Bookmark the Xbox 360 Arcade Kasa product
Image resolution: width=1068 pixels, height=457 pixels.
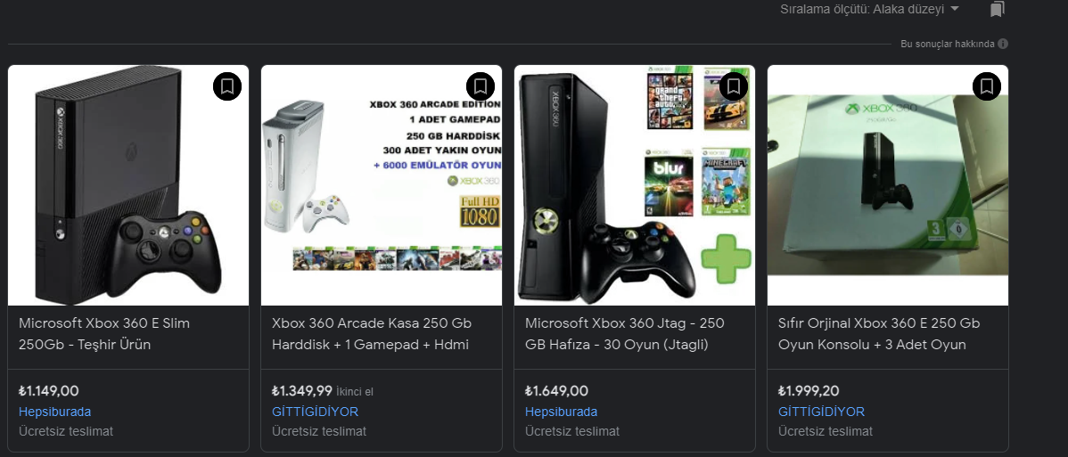[481, 86]
